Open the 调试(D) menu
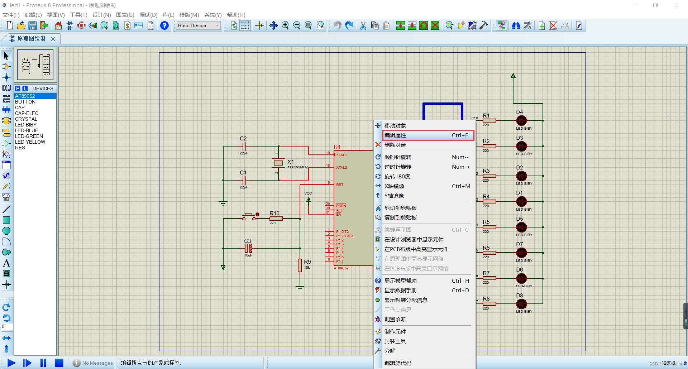Screen dimensions: 688x369 click(148, 15)
